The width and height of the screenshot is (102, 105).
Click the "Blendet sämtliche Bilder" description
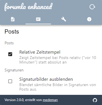point(58,87)
